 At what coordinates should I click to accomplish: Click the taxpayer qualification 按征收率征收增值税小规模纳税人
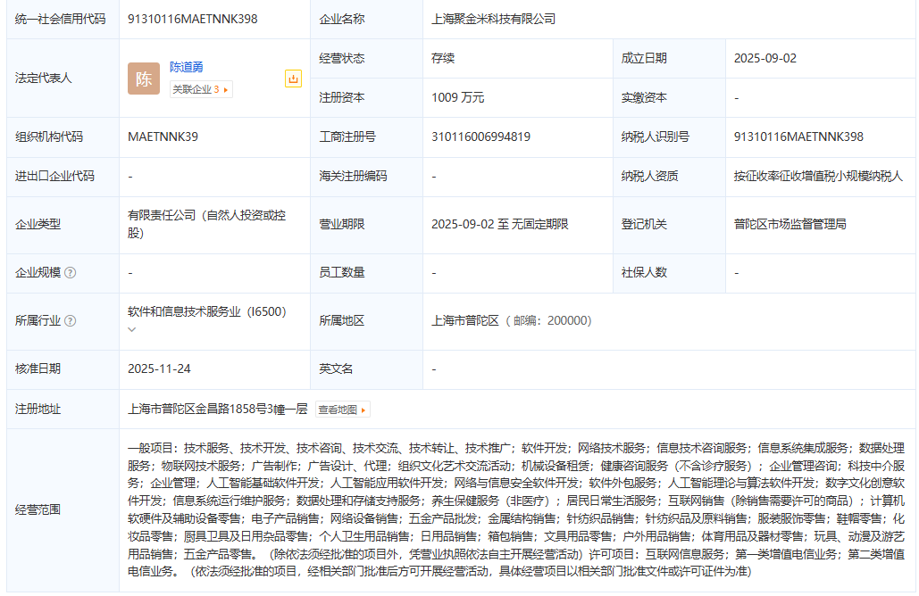tap(818, 176)
